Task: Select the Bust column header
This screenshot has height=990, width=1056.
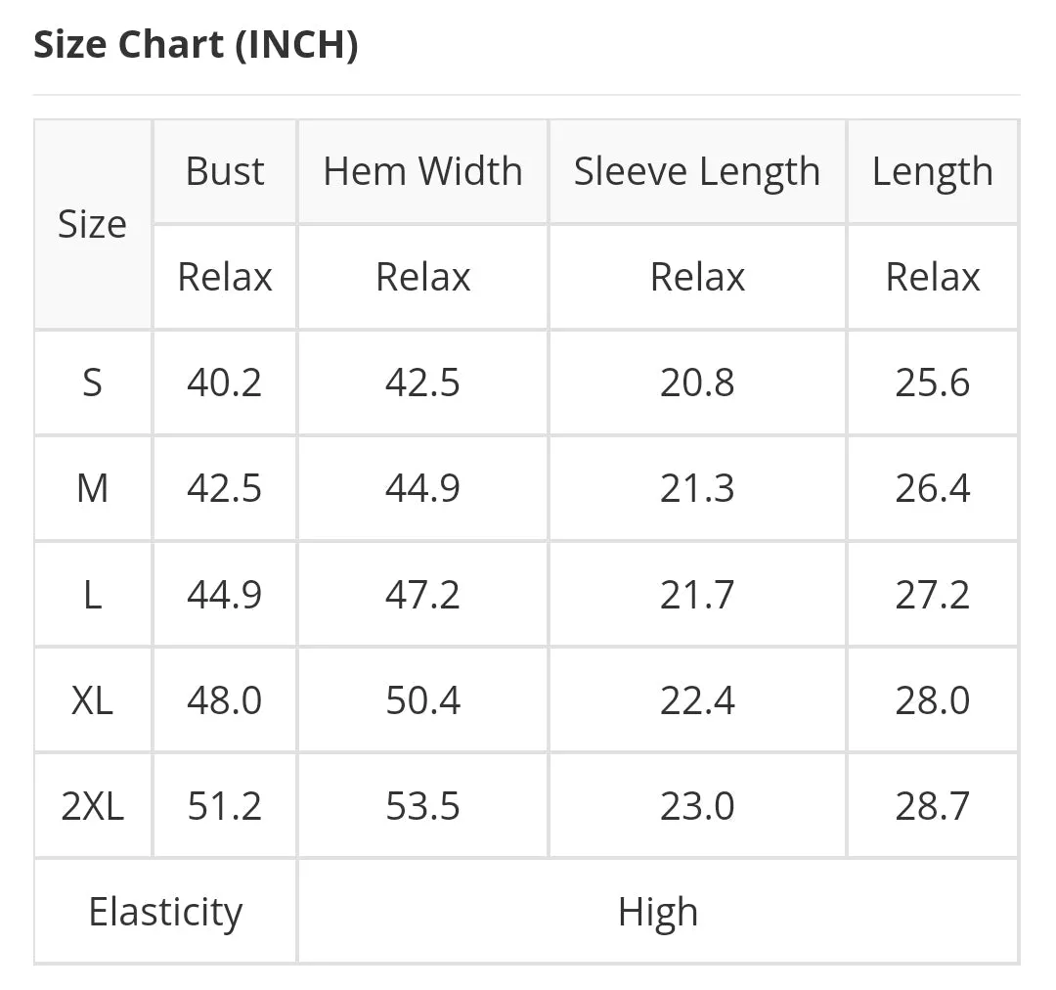Action: point(225,171)
